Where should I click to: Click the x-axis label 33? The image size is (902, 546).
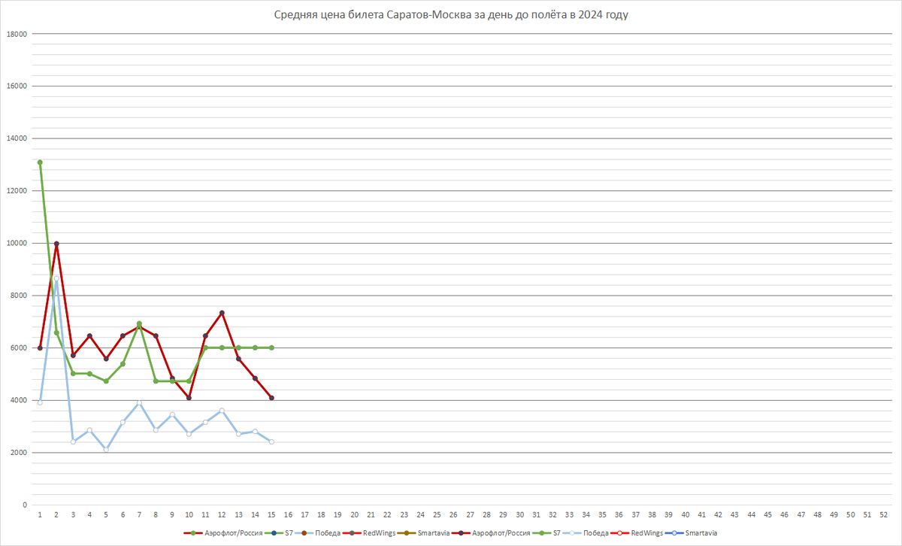(x=569, y=514)
